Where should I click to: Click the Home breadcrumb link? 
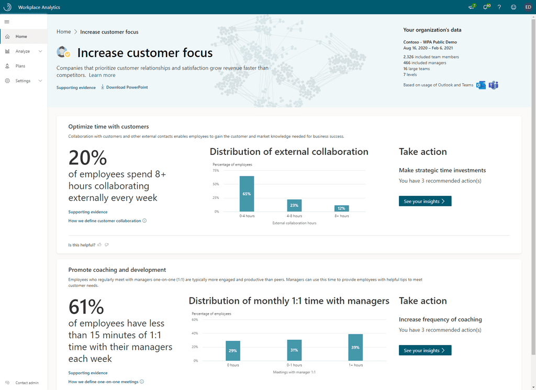[x=63, y=32]
